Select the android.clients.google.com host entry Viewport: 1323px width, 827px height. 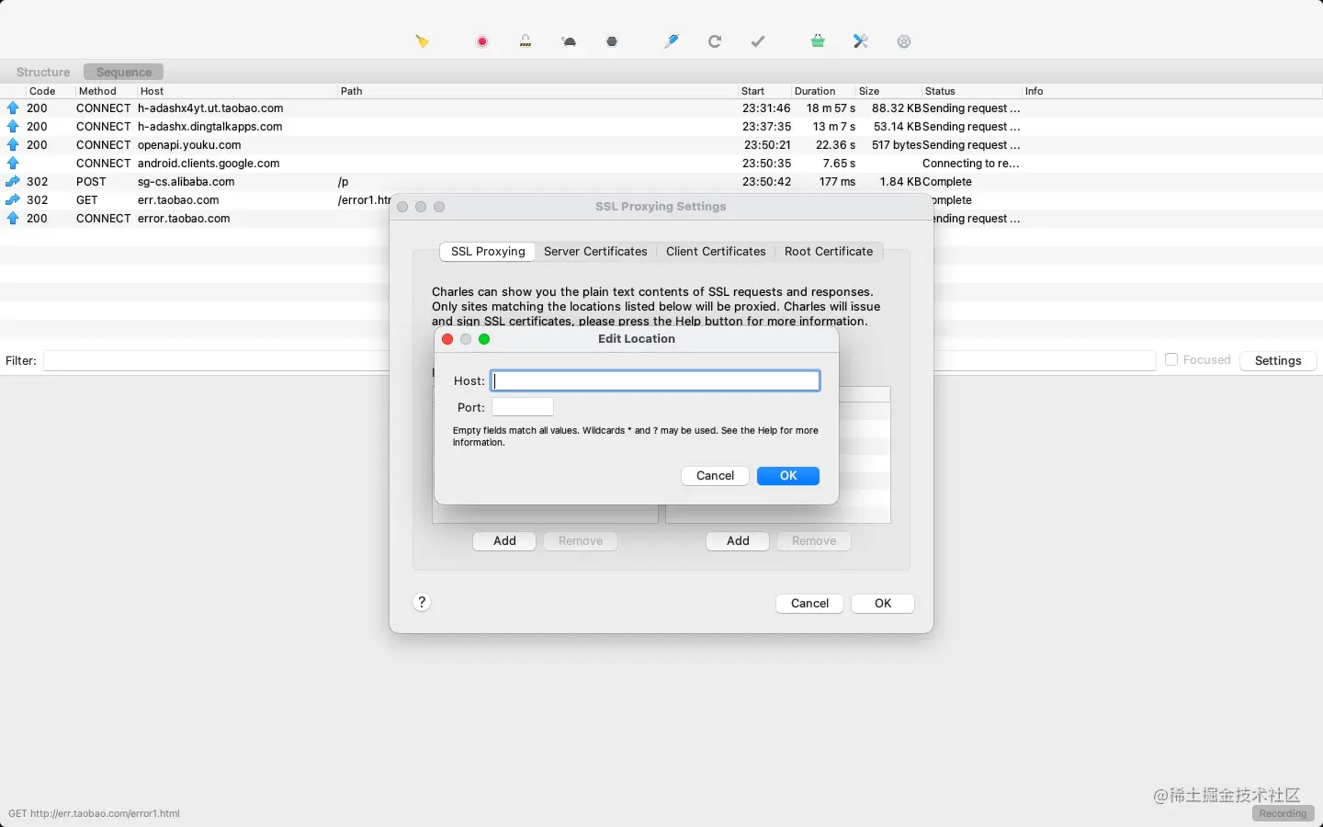209,164
